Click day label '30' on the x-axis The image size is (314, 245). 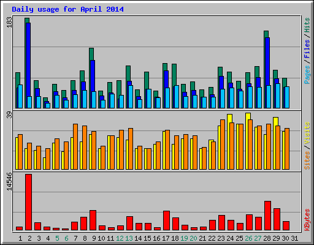click(x=285, y=238)
